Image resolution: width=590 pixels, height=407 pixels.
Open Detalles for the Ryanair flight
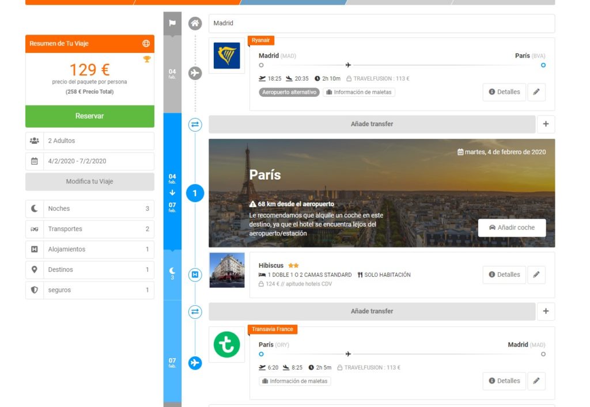pyautogui.click(x=504, y=92)
